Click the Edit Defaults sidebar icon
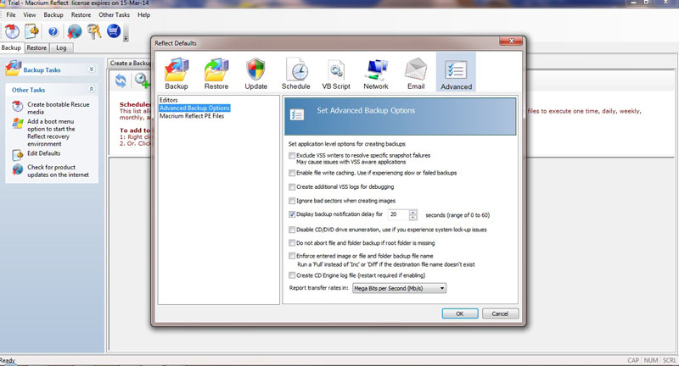The height and width of the screenshot is (366, 679). click(x=18, y=155)
